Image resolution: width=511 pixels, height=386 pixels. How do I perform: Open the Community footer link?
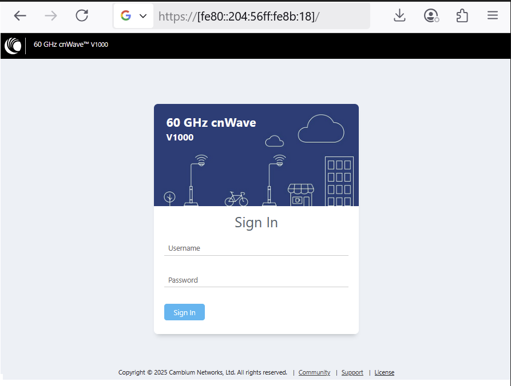click(x=314, y=372)
